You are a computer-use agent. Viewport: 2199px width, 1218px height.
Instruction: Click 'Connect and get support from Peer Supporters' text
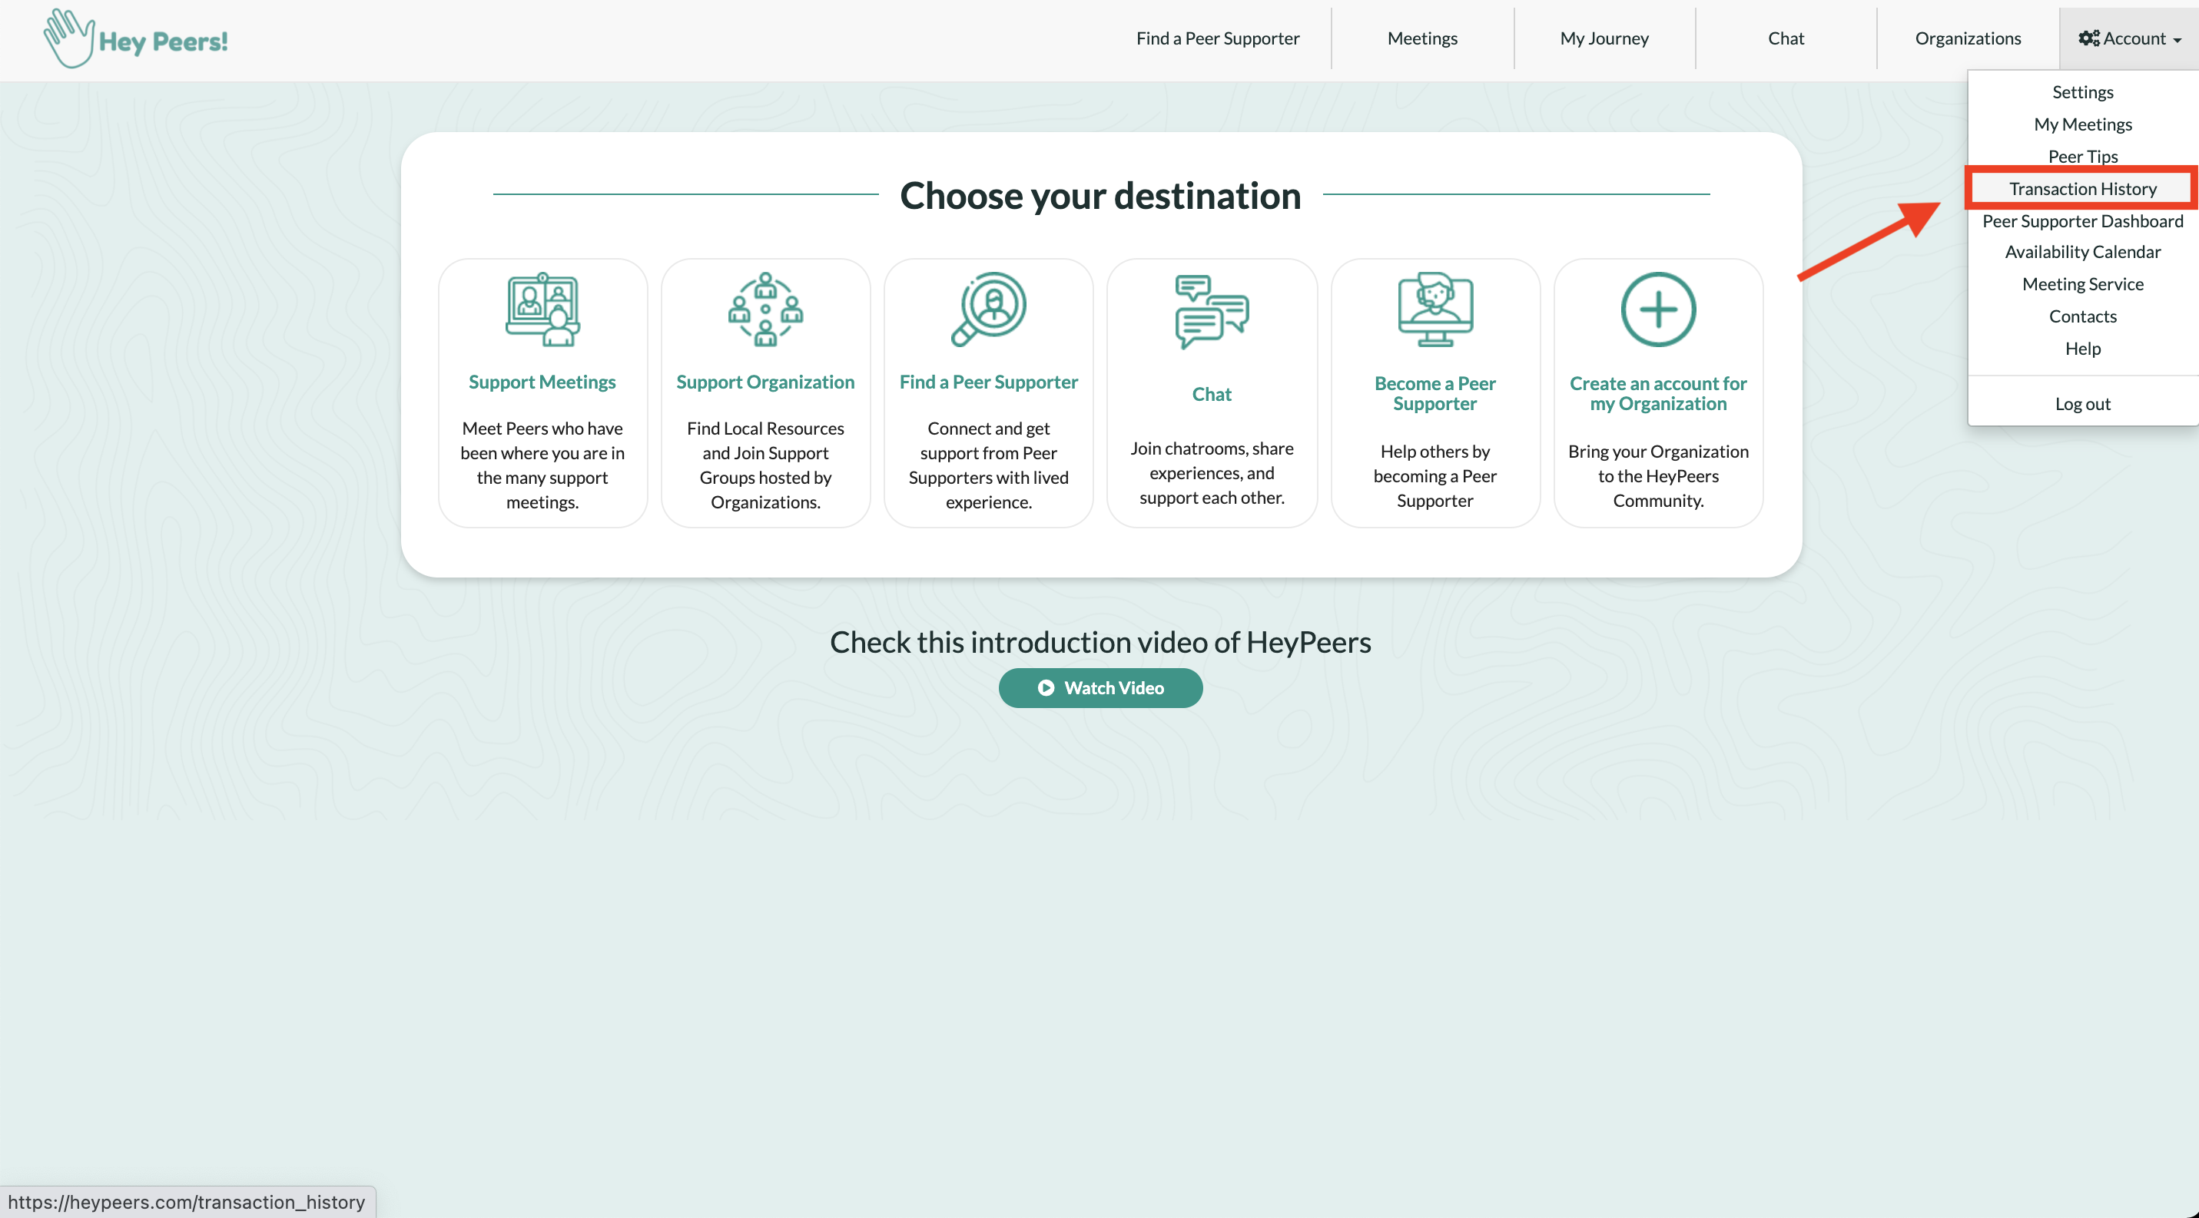pos(989,465)
